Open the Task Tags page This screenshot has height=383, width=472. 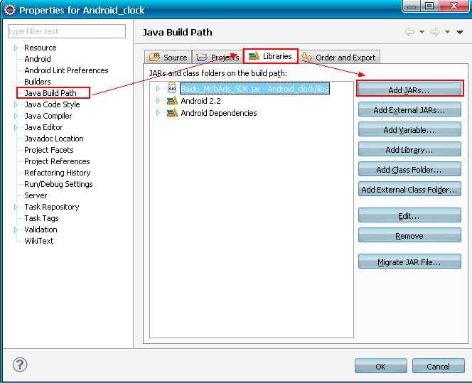coord(41,218)
